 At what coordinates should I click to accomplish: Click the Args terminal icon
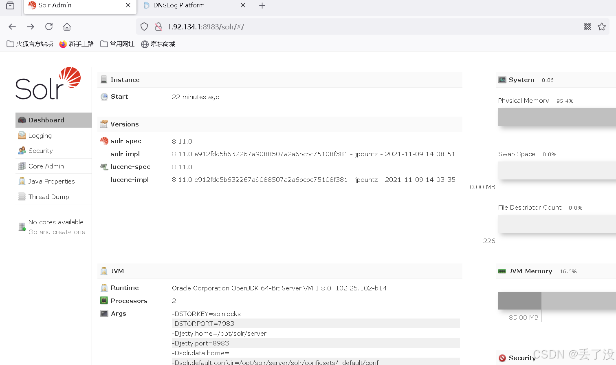[104, 313]
